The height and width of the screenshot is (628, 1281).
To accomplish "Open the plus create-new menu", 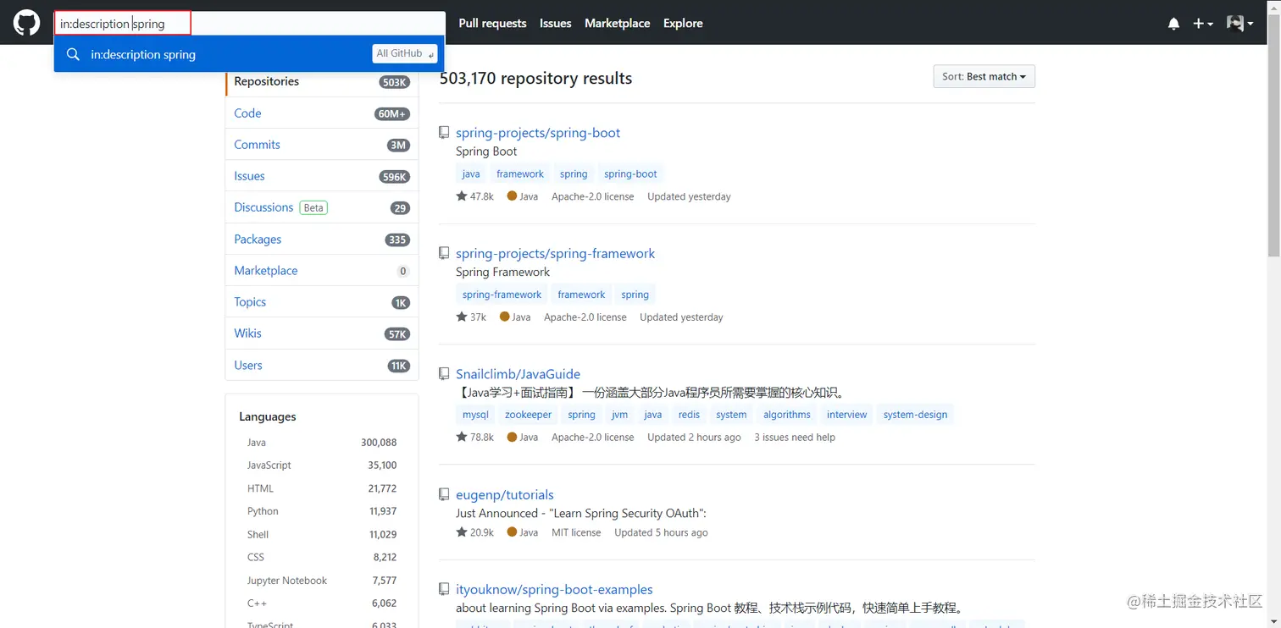I will tap(1203, 24).
